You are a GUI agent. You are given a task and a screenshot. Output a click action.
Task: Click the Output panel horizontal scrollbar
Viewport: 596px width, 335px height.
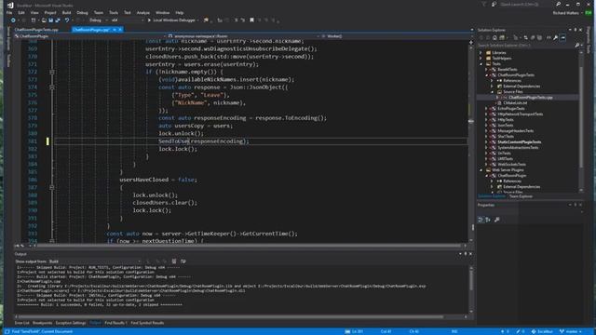point(231,316)
